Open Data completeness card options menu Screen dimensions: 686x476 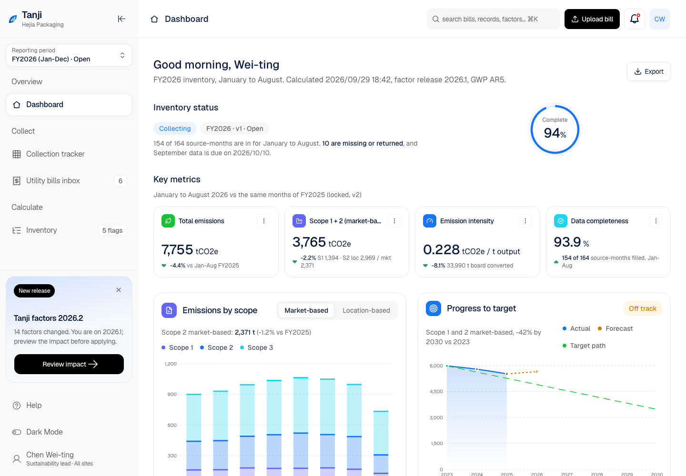[656, 221]
